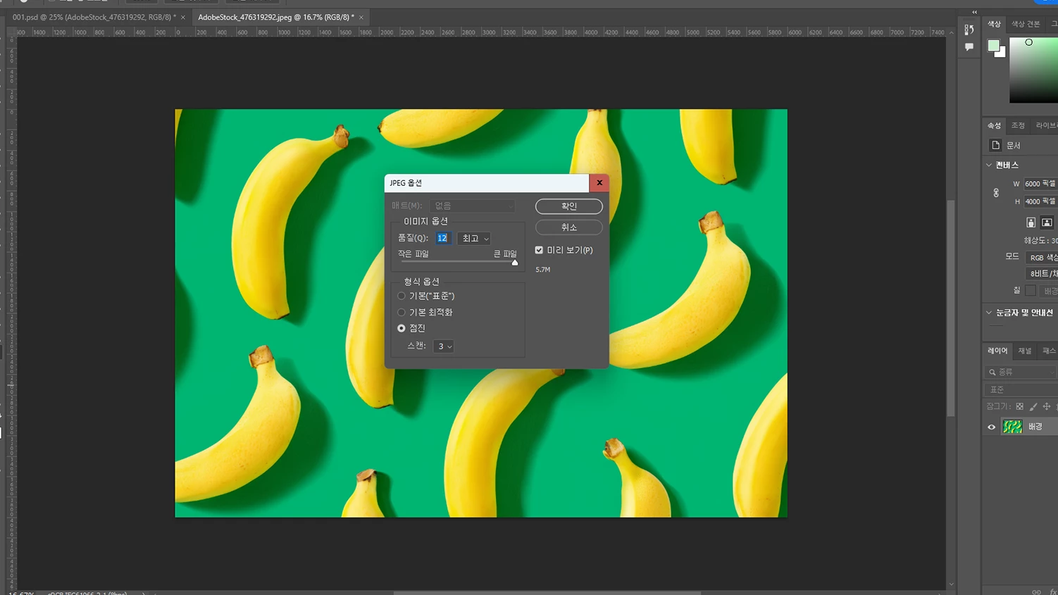Select the 점진 progressive radio option
This screenshot has width=1058, height=595.
click(x=402, y=328)
